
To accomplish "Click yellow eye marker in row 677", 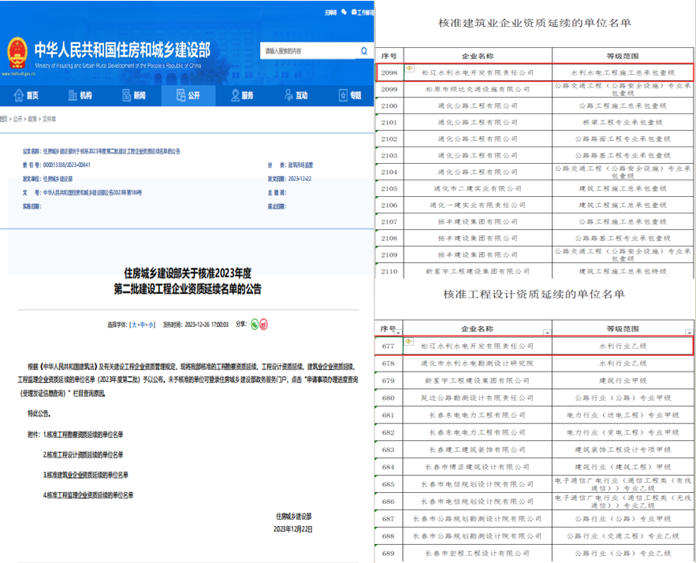I will pos(409,342).
